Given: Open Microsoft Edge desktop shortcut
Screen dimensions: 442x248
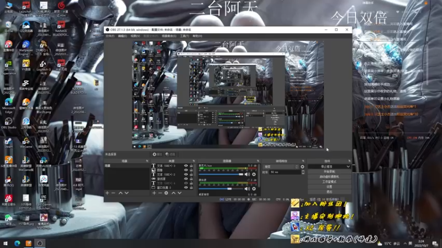Looking at the screenshot, I should point(8,105).
